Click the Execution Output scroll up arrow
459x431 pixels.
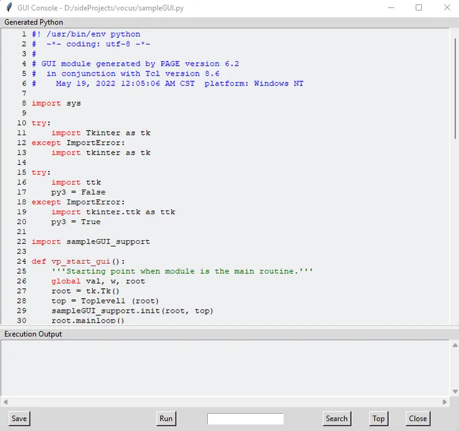(455, 345)
